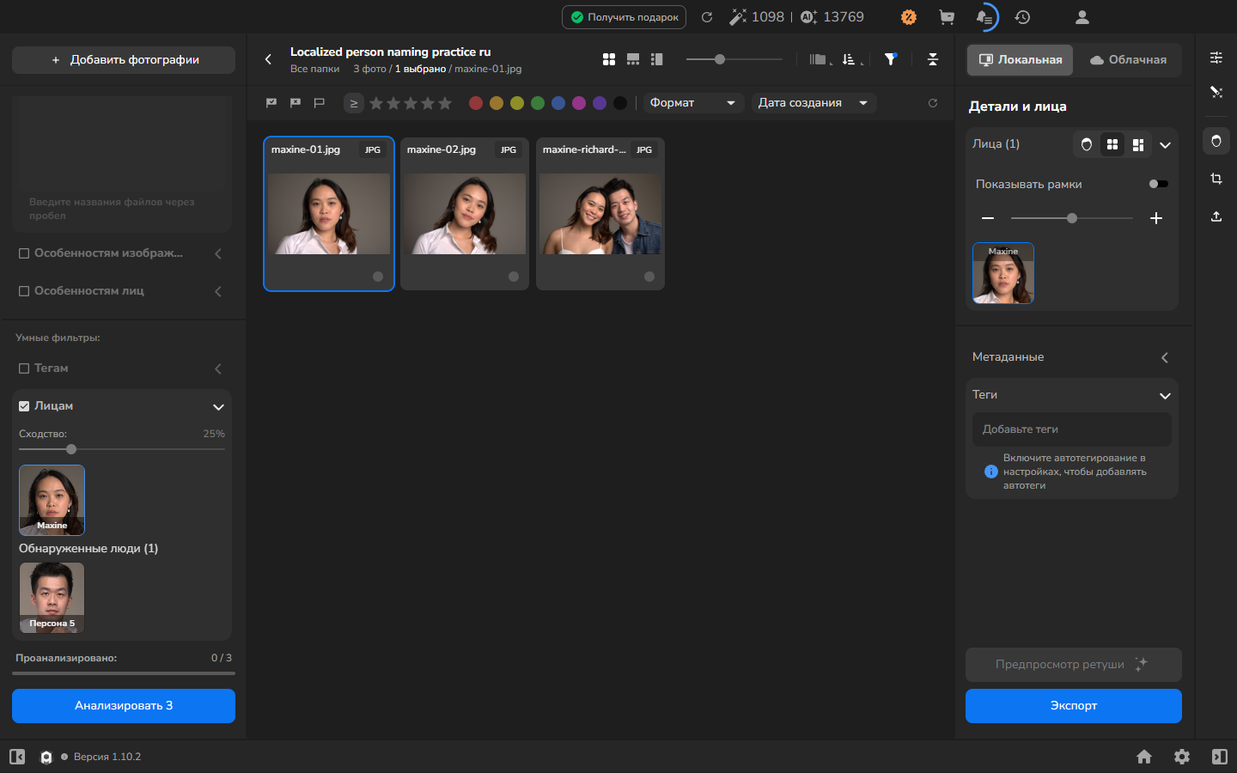Screen dimensions: 1237x773
Task: Go to home icon in status bar
Action: click(1144, 757)
